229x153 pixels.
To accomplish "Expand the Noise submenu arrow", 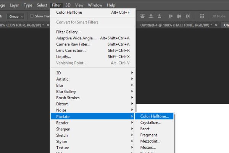I will coord(132,110).
